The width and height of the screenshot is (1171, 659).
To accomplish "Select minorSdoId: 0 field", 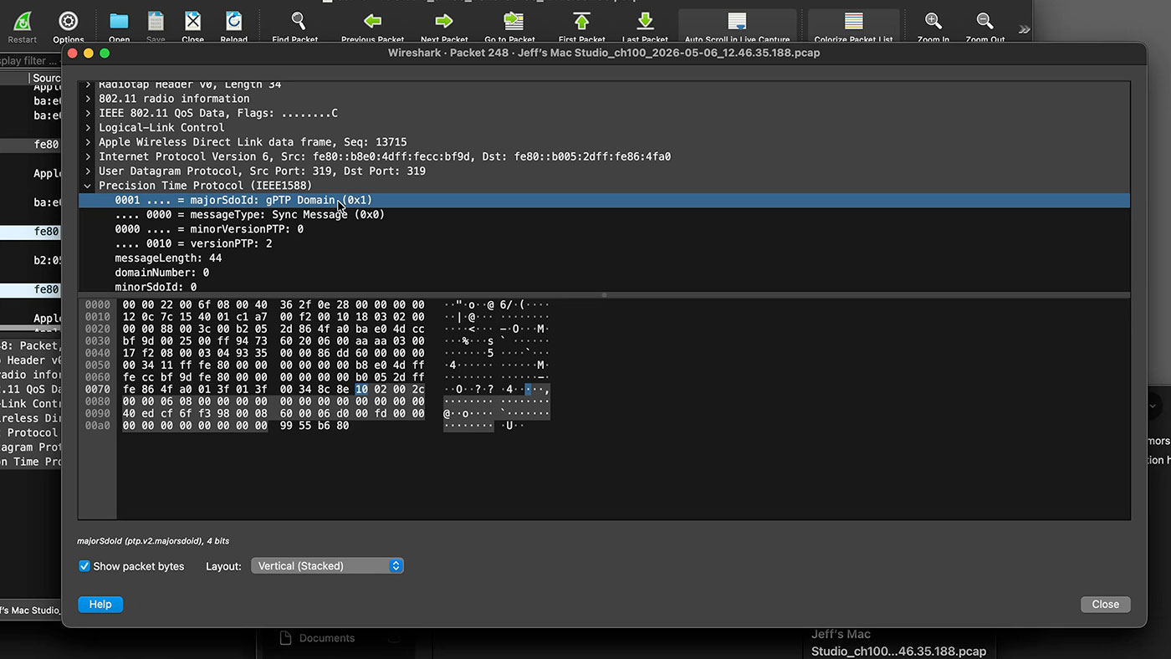I will 604,287.
